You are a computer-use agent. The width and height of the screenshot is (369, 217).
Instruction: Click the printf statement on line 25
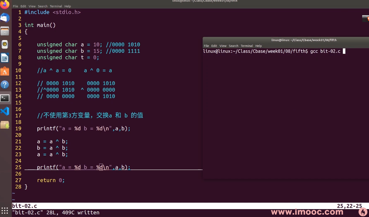(x=84, y=167)
